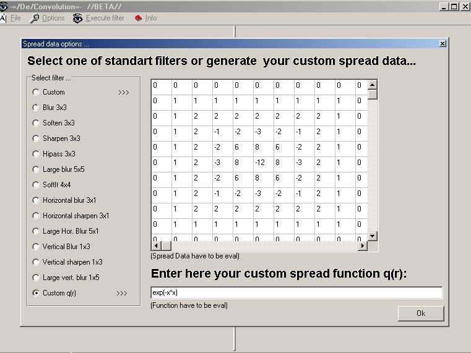471x353 pixels.
Task: Click the red book Info icon
Action: coord(138,18)
